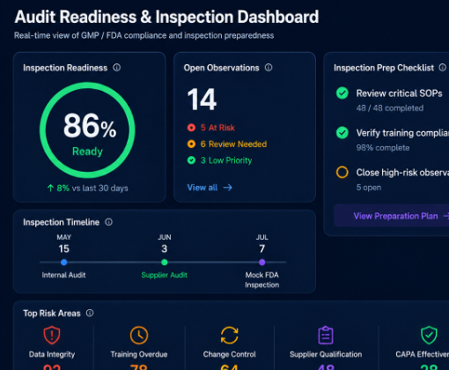Open the Inspection Prep Checklist info icon
The width and height of the screenshot is (449, 370).
pyautogui.click(x=443, y=68)
